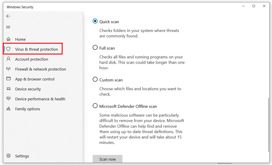Open Account protection section
The height and width of the screenshot is (165, 272).
click(x=32, y=59)
